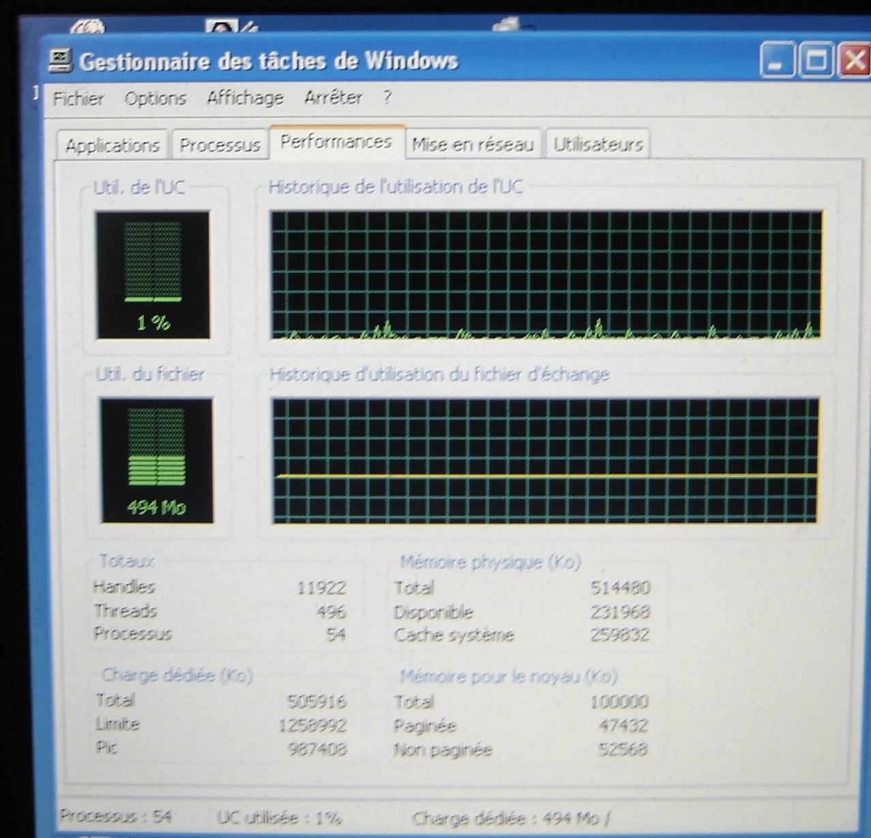Viewport: 871px width, 838px height.
Task: Switch to the Mise en réseau tab
Action: click(x=473, y=144)
